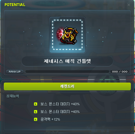
Task: Click the 000 / 000 counter
Action: (x=120, y=72)
